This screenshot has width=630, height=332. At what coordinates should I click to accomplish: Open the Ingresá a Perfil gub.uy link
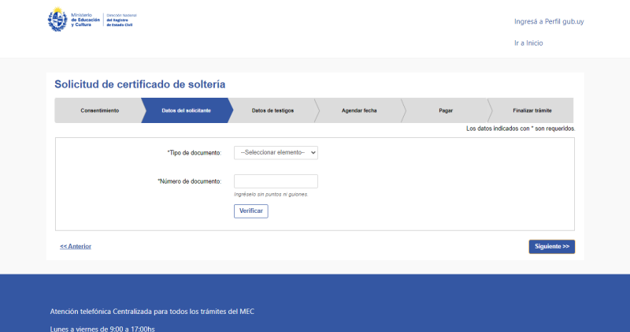click(x=548, y=21)
